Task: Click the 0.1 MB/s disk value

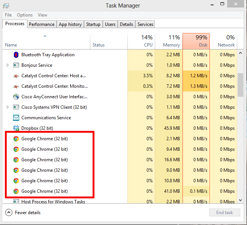Action: coord(199,191)
